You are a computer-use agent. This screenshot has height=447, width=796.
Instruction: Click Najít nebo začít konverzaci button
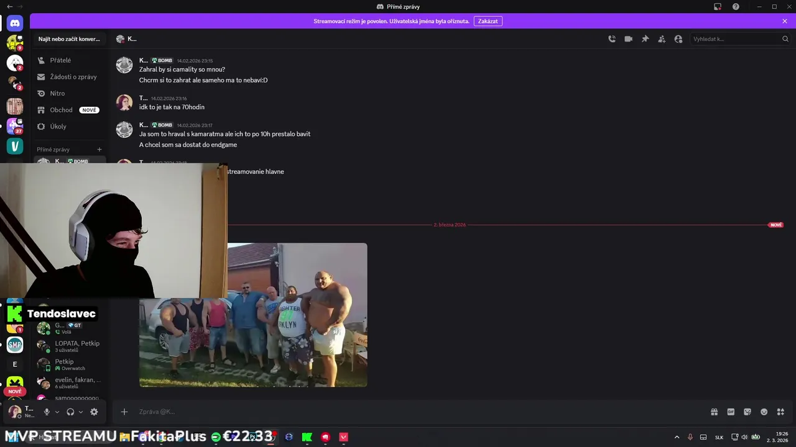pyautogui.click(x=69, y=38)
